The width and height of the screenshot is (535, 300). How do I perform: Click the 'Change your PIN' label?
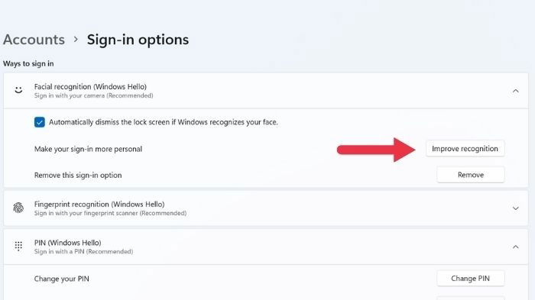coord(61,279)
